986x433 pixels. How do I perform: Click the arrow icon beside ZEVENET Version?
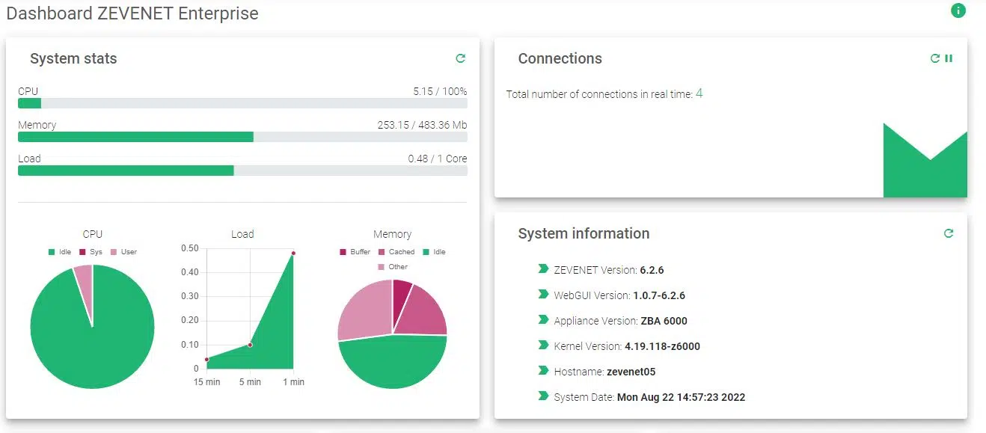[x=543, y=269]
